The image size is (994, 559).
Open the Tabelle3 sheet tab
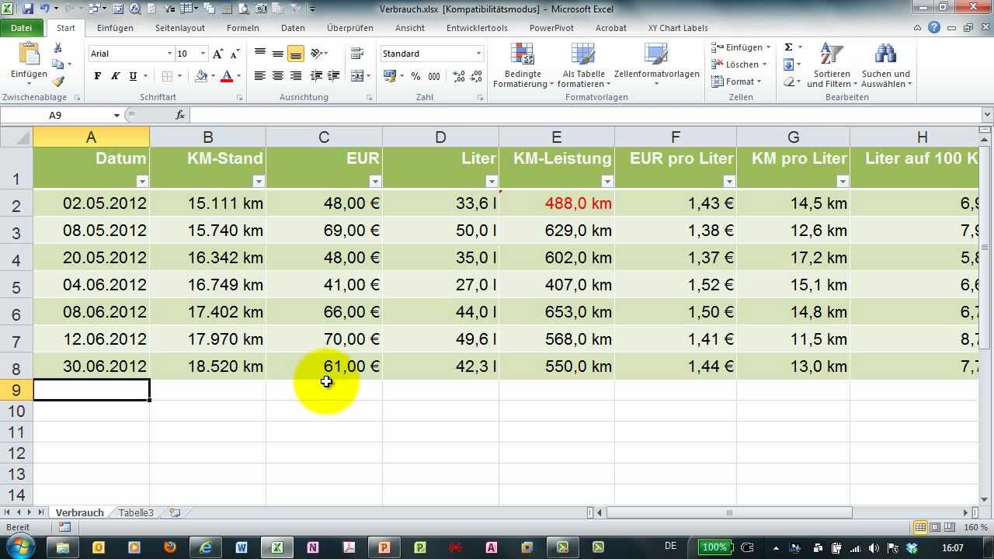point(136,513)
